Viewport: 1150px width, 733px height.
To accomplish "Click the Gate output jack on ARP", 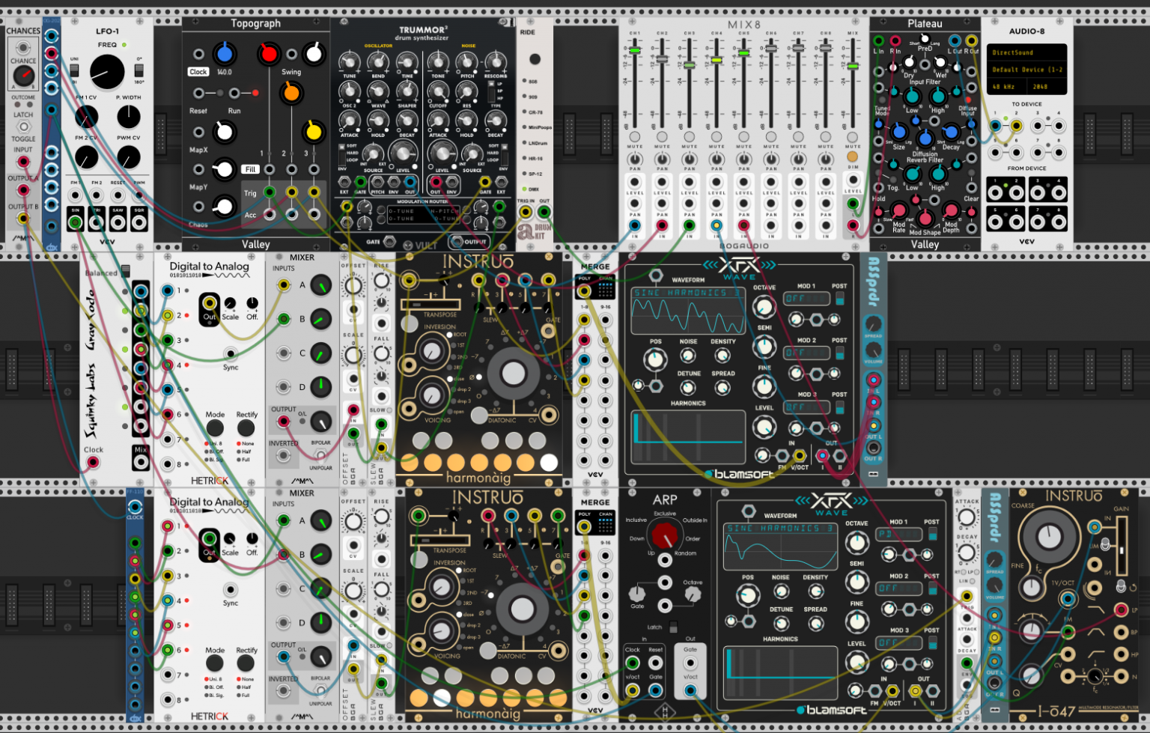I will pos(690,663).
